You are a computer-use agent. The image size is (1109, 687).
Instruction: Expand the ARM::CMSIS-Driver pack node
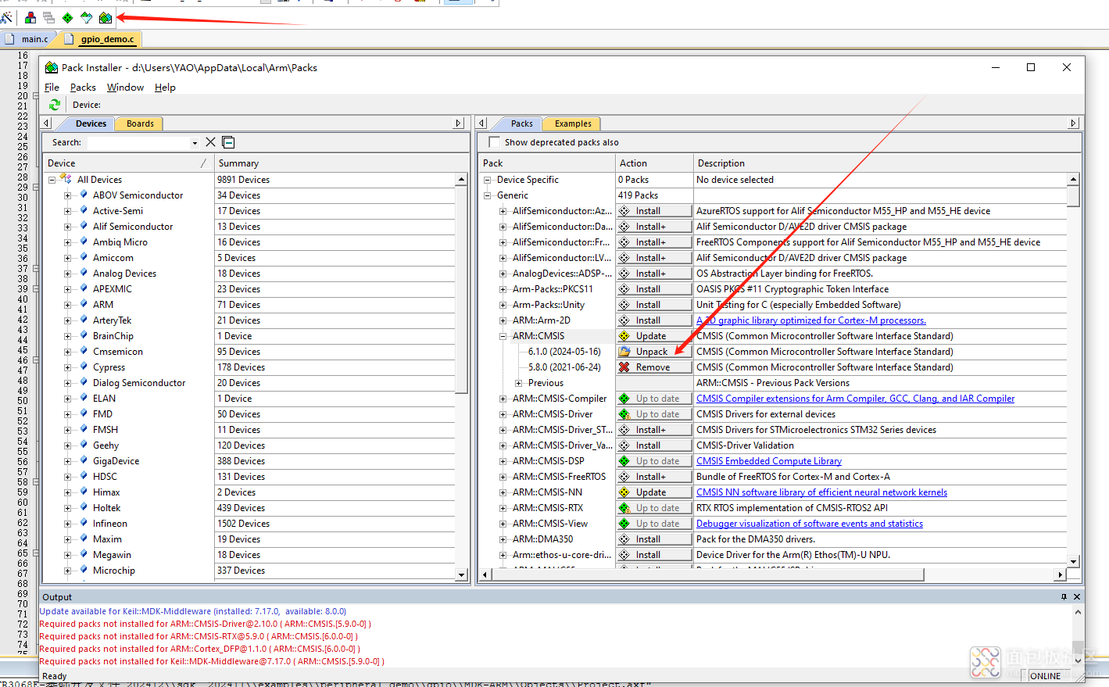503,414
